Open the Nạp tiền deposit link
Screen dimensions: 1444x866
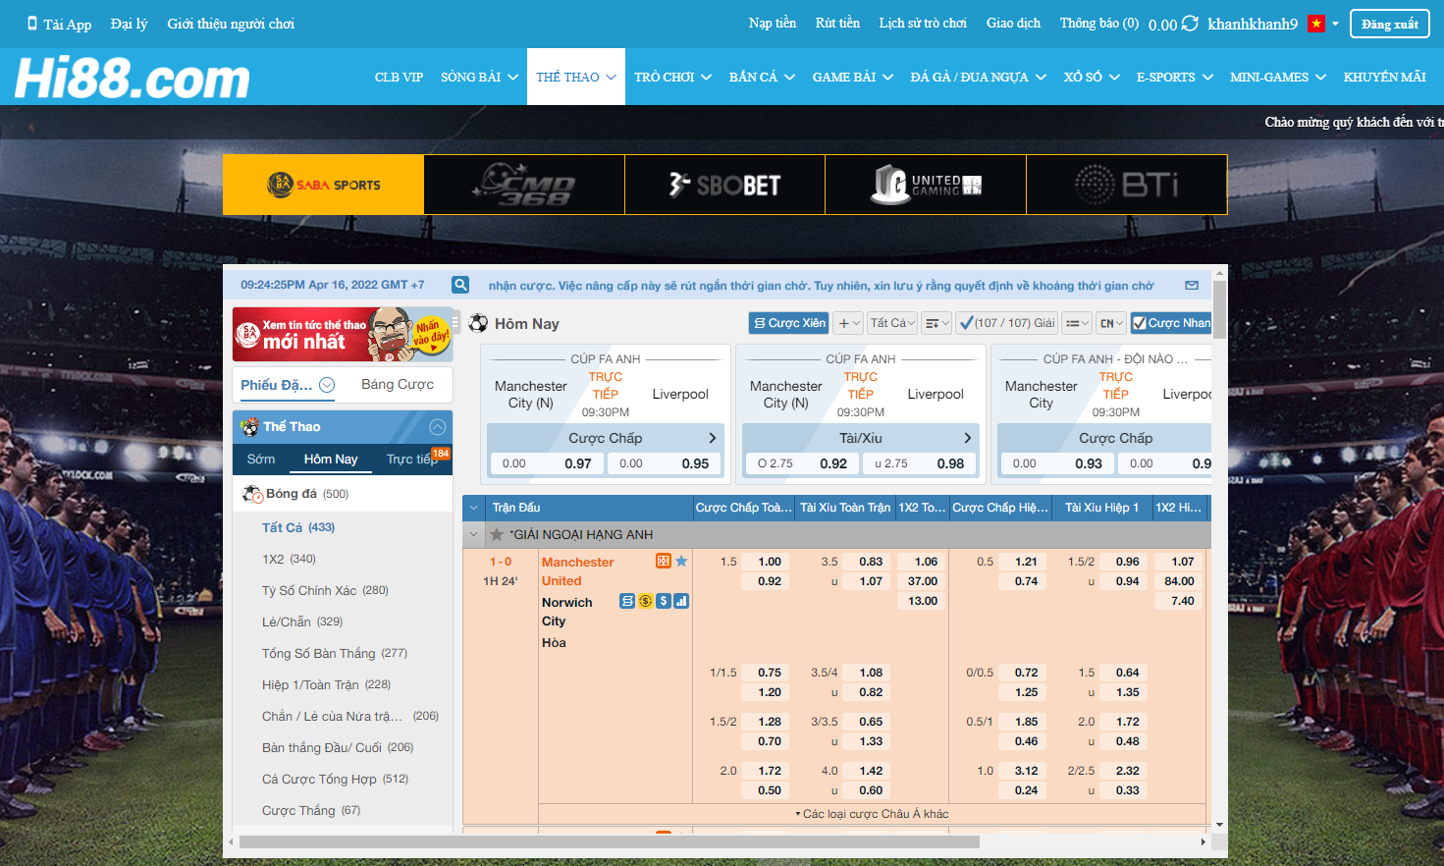[773, 23]
